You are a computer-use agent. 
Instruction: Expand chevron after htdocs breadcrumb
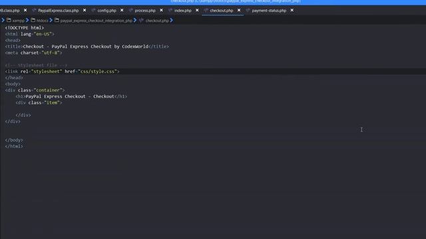[51, 21]
